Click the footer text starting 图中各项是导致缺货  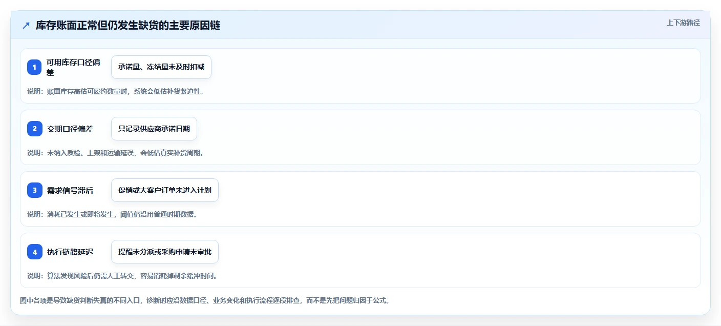[x=205, y=300]
